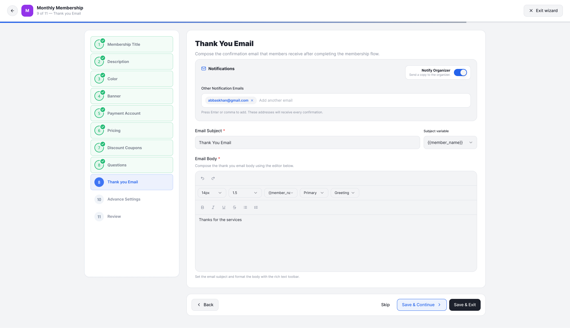
Task: Click step circle icon for Questions
Action: (x=99, y=165)
